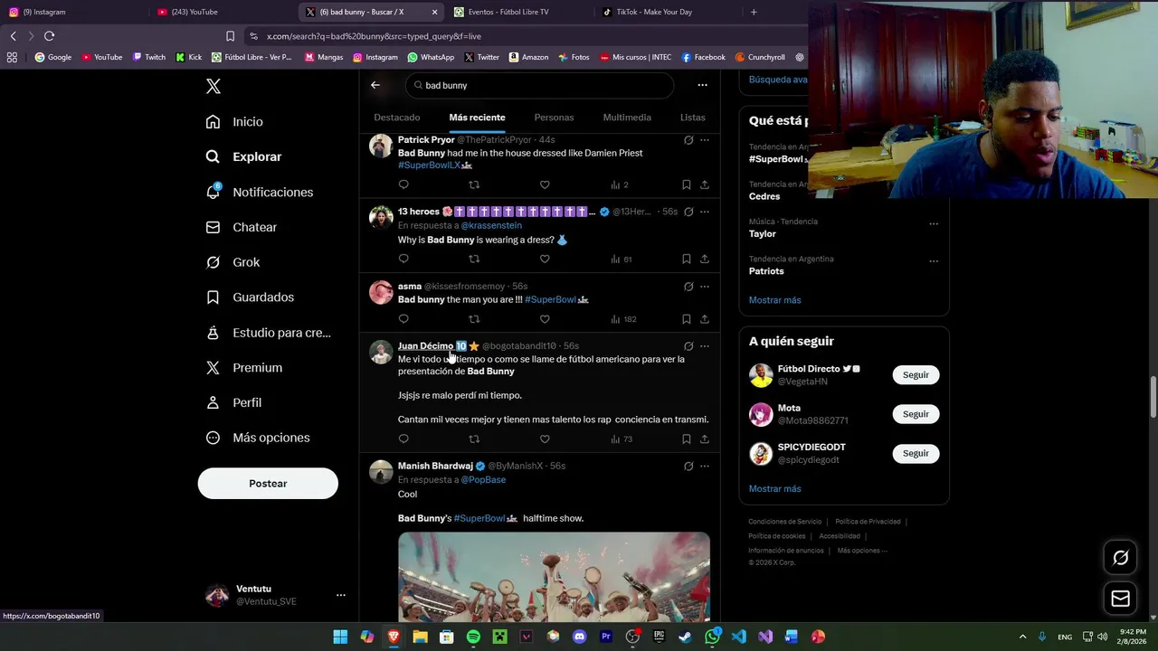Follow Mota with Seguir

click(x=916, y=414)
